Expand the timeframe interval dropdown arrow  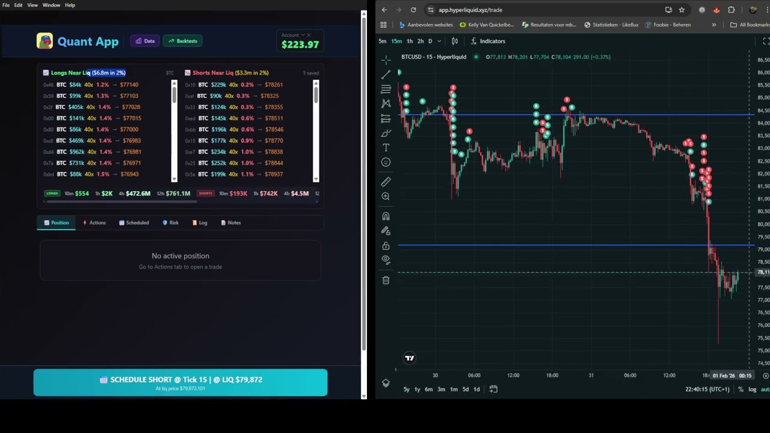coord(439,41)
